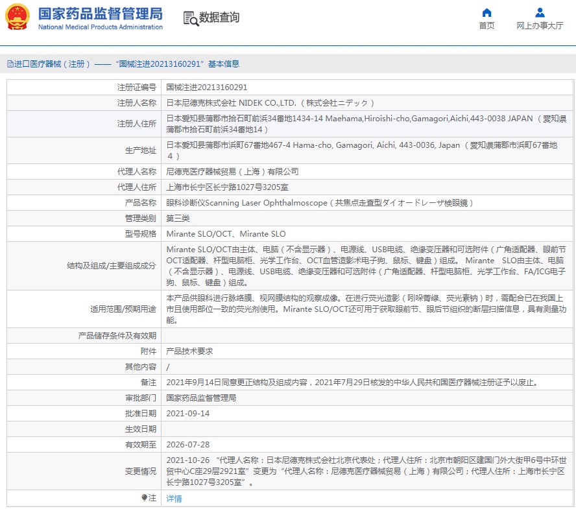Image resolution: width=576 pixels, height=509 pixels.
Task: Click the 网上办事大厅 person icon
Action: click(x=540, y=12)
